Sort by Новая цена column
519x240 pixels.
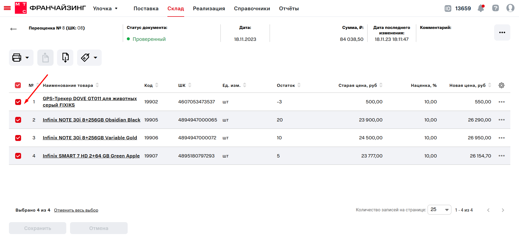[x=490, y=85]
